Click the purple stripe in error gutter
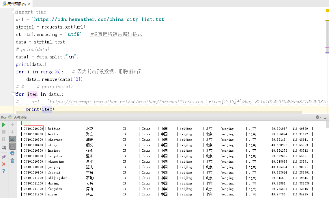 327,47
